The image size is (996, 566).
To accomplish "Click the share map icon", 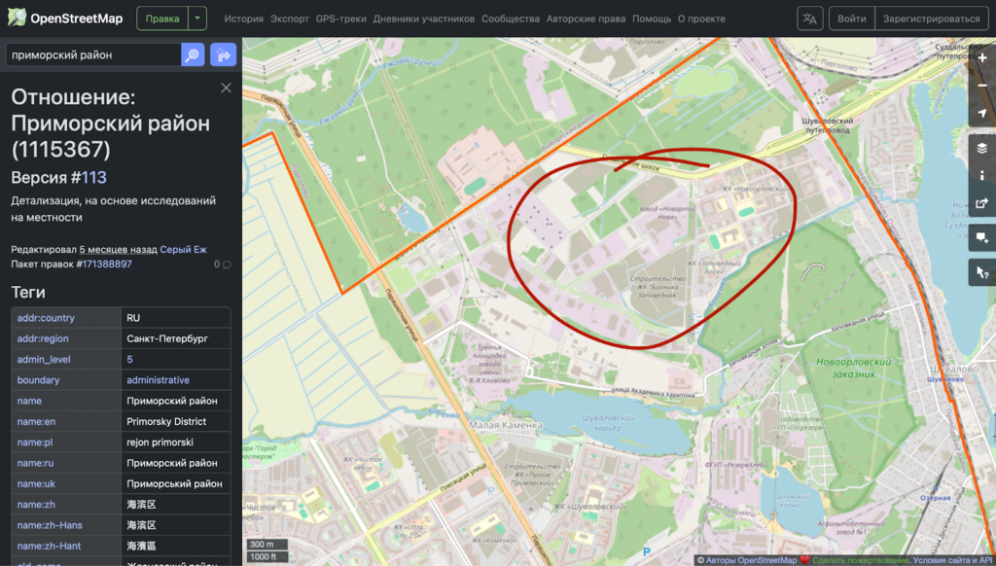I will pos(982,204).
